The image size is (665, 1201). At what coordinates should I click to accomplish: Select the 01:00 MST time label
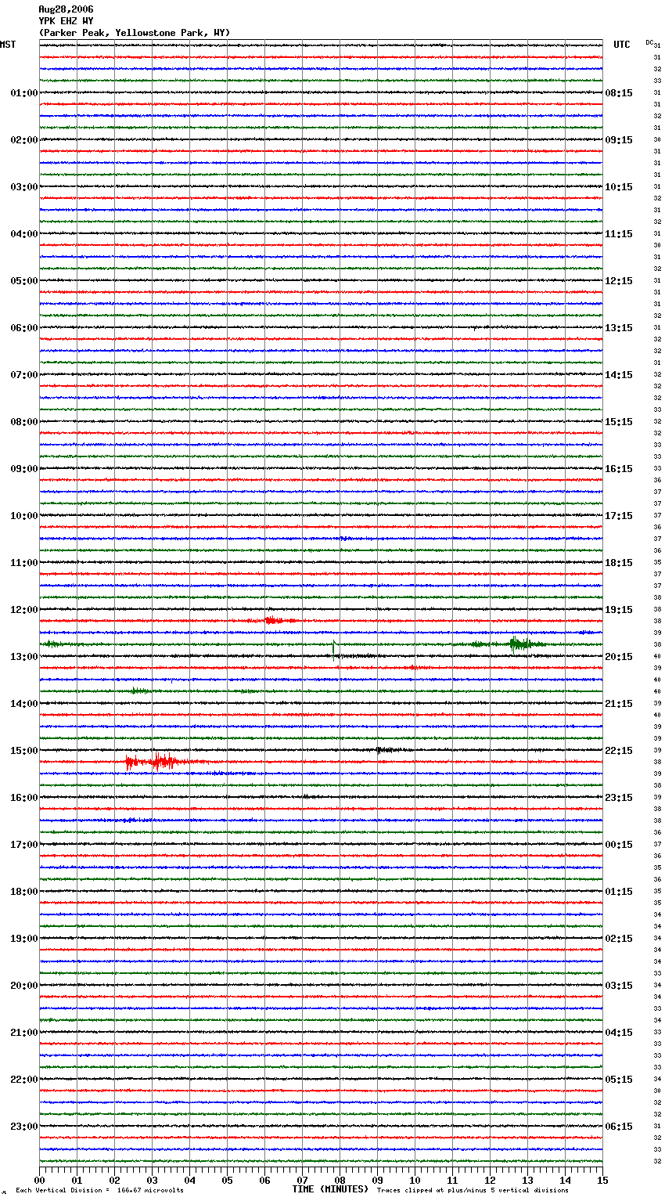(24, 93)
